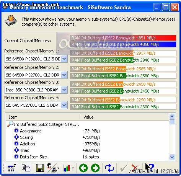
Task: Open Reference Chipset/Memory 4 dropdown
Action: click(64, 105)
